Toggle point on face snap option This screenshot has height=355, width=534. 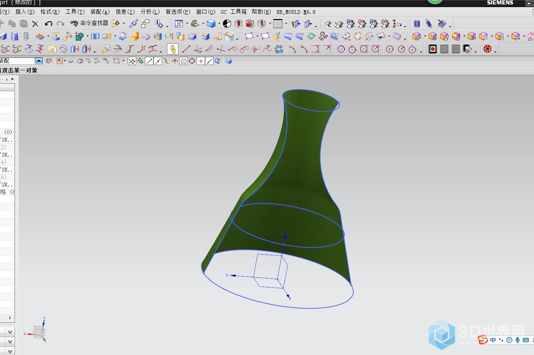[x=218, y=61]
